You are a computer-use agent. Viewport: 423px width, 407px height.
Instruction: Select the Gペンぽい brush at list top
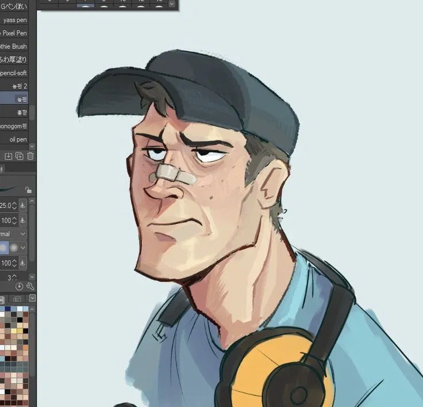tap(14, 6)
